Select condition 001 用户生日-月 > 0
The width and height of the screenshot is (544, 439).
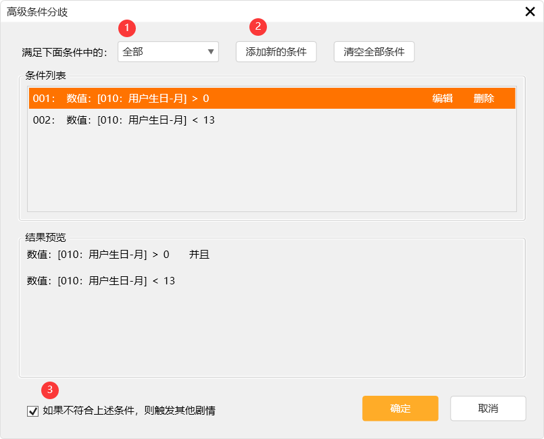135,99
